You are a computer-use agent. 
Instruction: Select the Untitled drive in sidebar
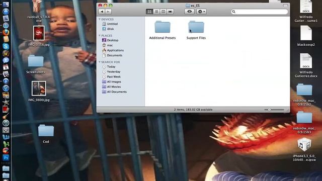tap(110, 24)
